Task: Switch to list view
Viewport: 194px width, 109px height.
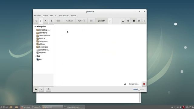Action: coord(139,21)
